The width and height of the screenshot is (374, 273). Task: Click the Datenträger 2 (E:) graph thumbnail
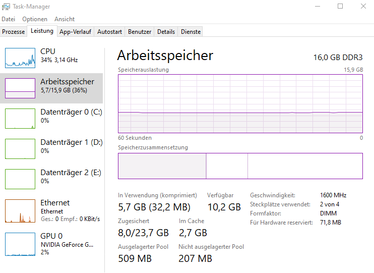click(20, 179)
